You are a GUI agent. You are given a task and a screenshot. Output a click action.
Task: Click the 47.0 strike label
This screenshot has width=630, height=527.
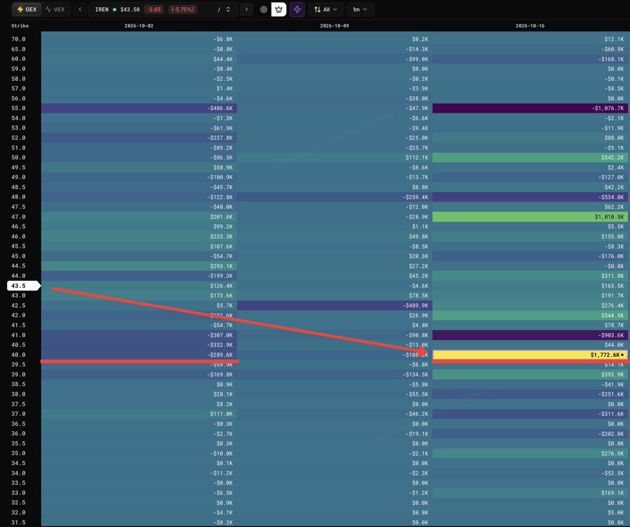point(18,217)
